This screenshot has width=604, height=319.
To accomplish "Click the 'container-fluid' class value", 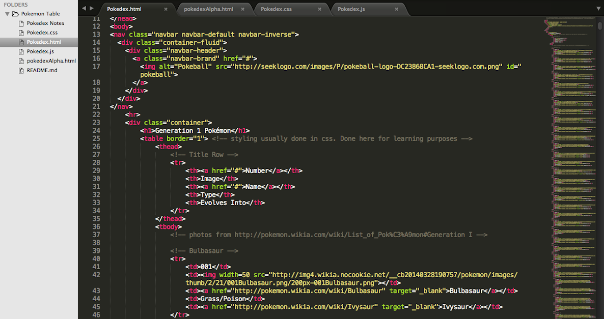I will click(191, 43).
